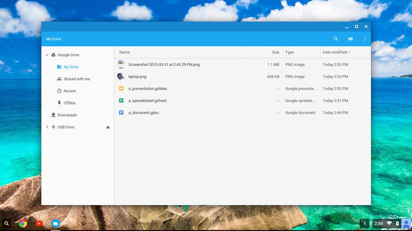
Task: Click the green Sheets file icon
Action: 121,101
